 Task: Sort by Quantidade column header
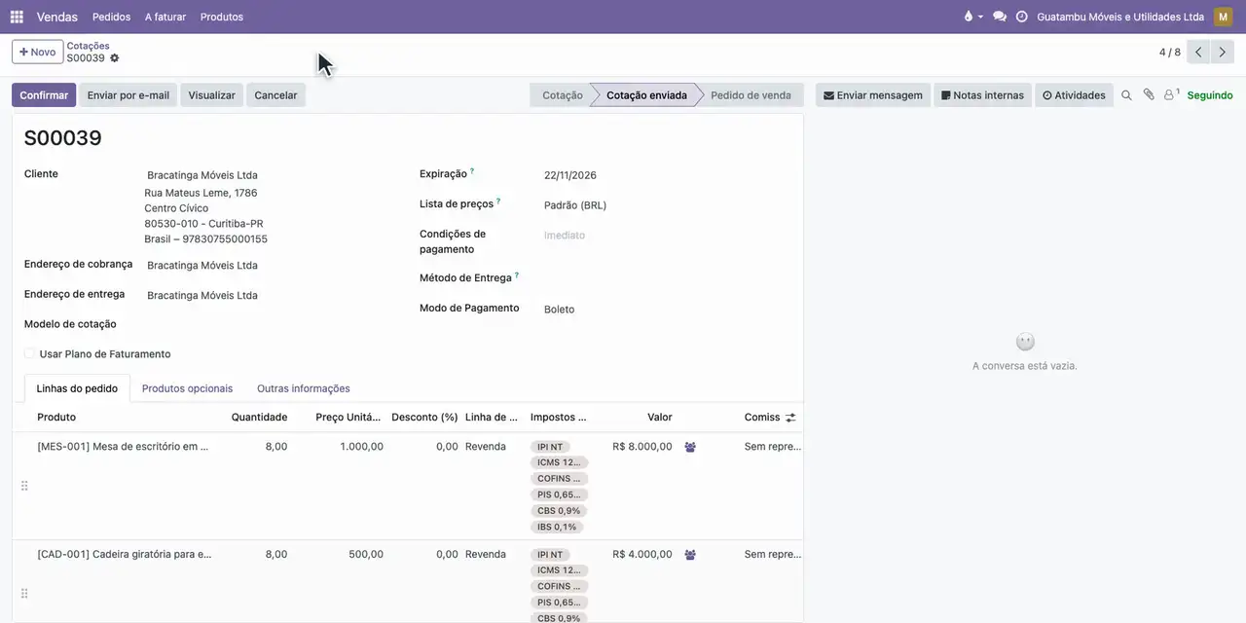[259, 418]
